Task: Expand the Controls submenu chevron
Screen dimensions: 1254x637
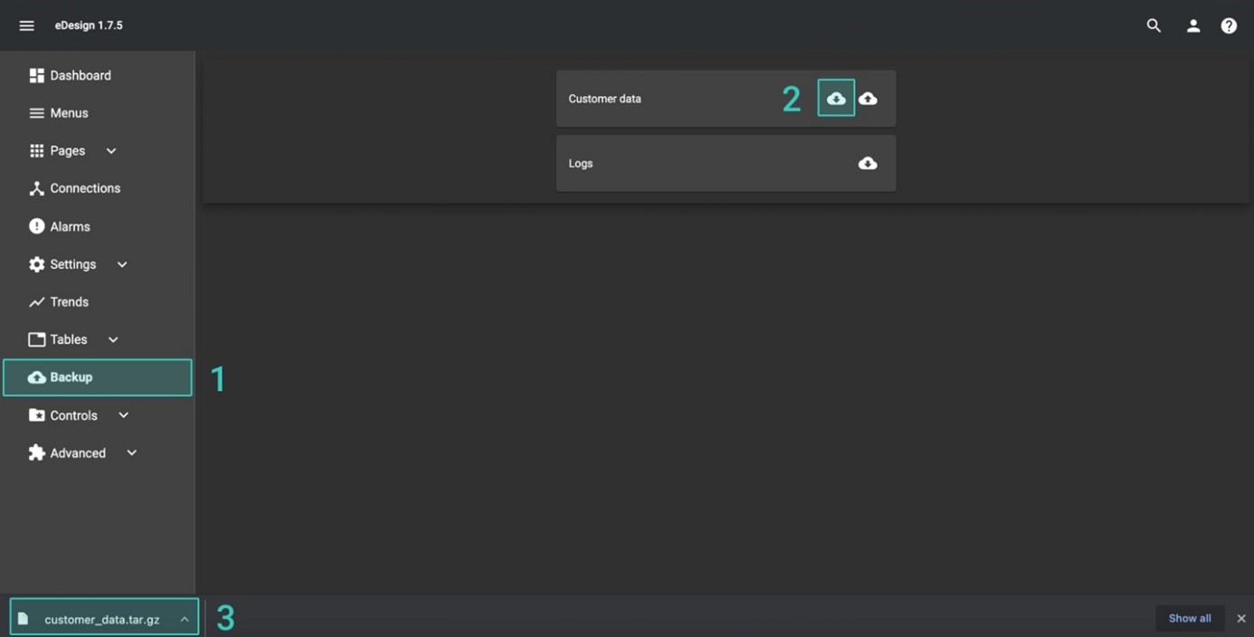Action: 124,415
